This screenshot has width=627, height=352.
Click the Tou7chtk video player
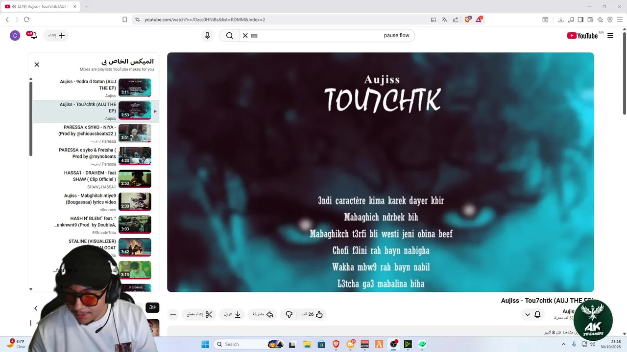tap(381, 172)
